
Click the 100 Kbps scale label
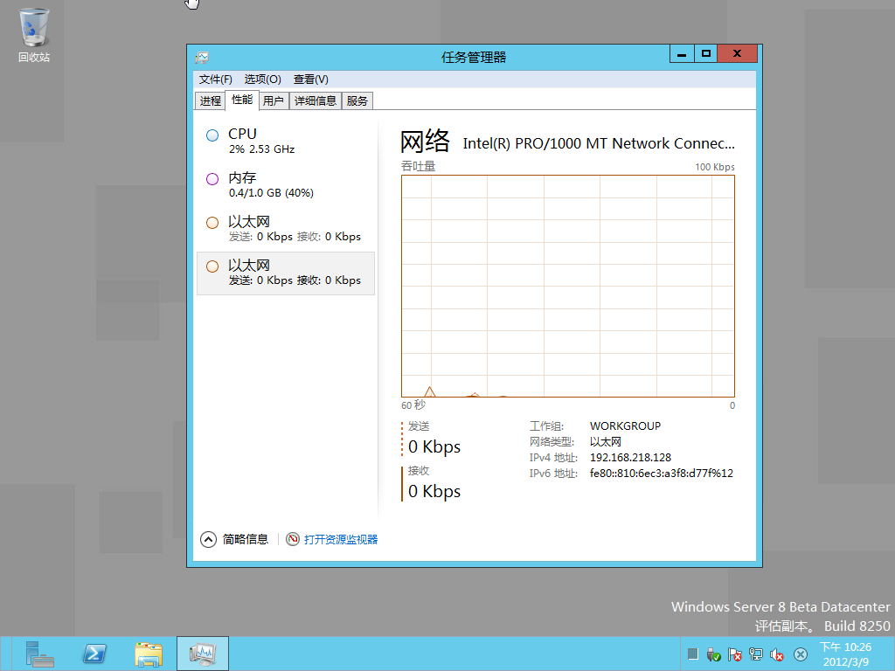point(715,167)
